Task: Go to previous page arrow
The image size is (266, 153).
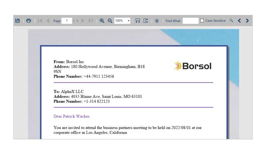Action: point(48,21)
